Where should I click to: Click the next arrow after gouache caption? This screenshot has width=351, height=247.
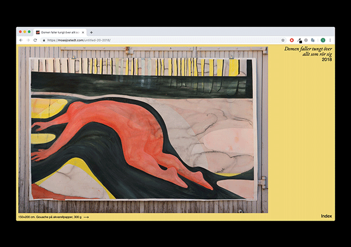click(86, 217)
